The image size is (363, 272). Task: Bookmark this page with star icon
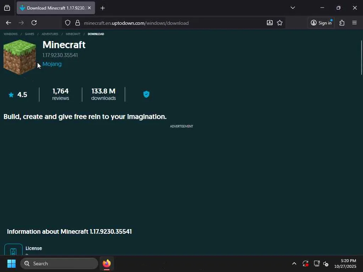pos(280,23)
